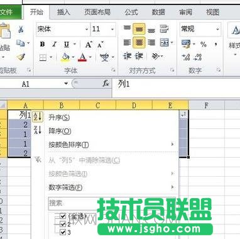Align text right
240x239 pixels.
pos(151,43)
